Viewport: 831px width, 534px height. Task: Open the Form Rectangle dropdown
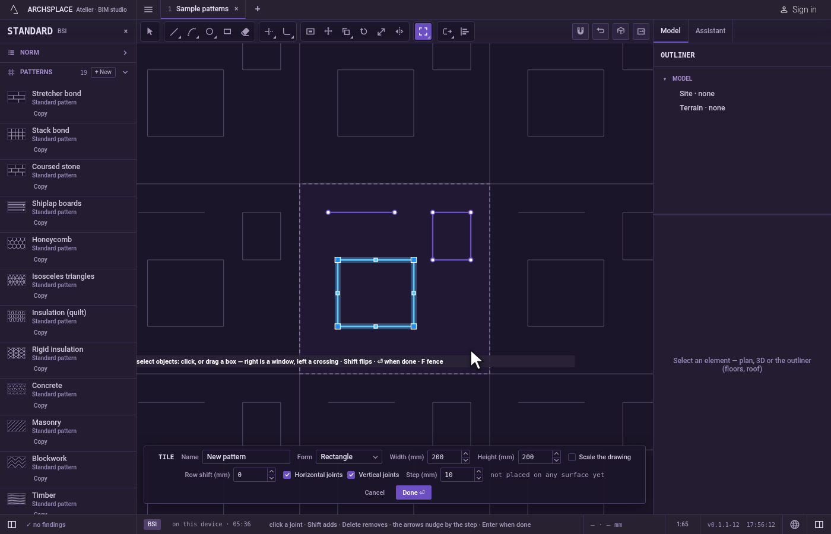[x=349, y=457]
